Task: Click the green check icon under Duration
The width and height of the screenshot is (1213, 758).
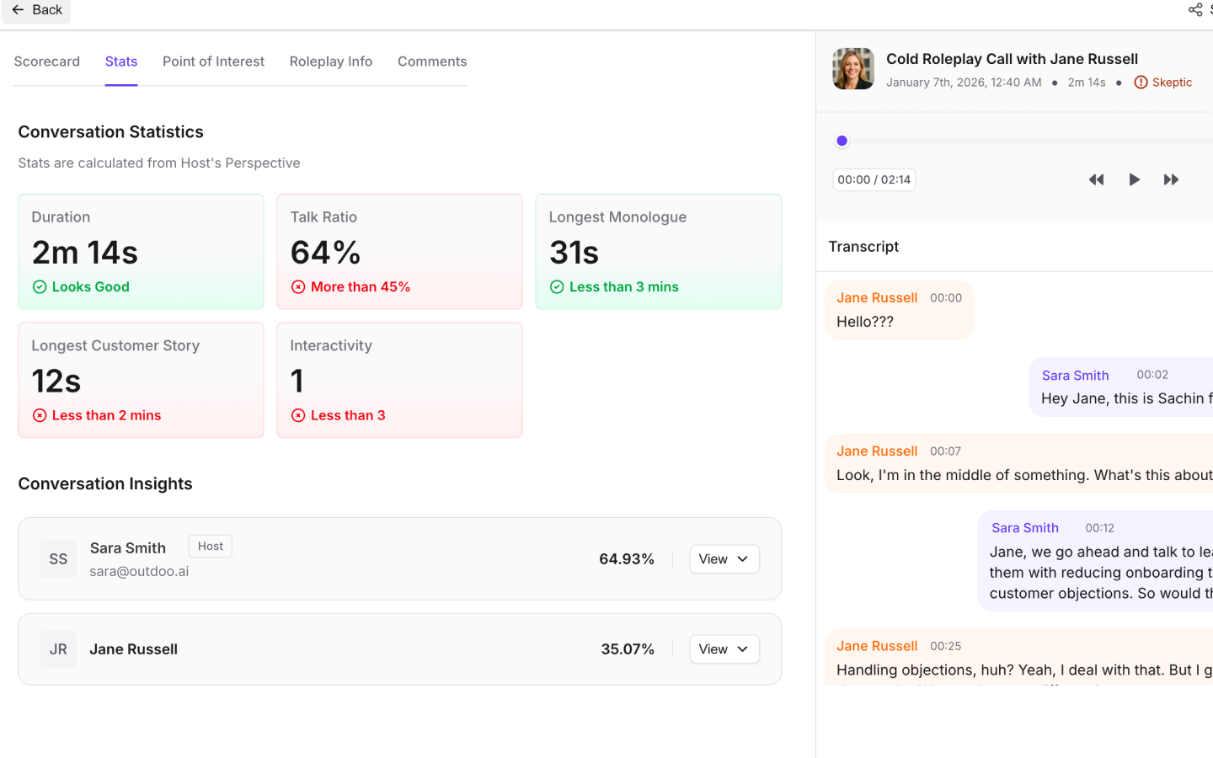Action: 40,287
